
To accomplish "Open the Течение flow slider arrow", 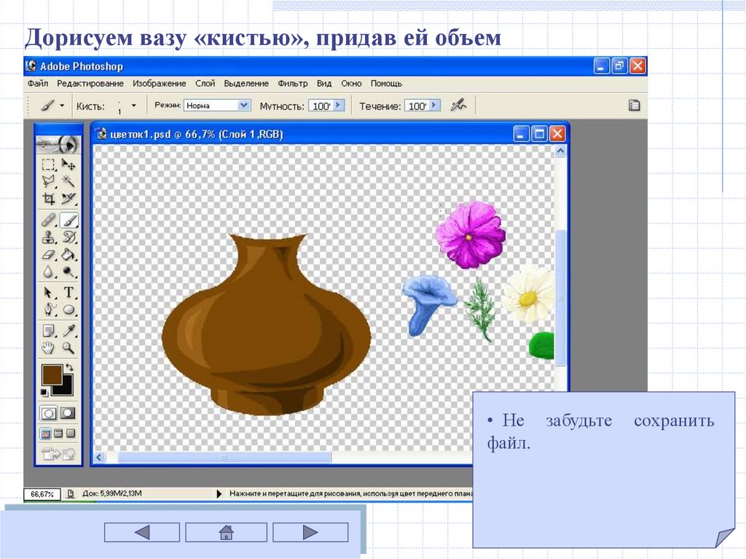I will (x=434, y=105).
